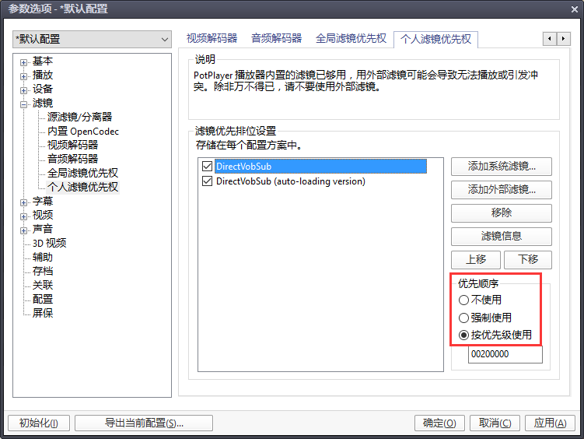
Task: Open the *默认配置 profile dropdown
Action: click(x=92, y=39)
